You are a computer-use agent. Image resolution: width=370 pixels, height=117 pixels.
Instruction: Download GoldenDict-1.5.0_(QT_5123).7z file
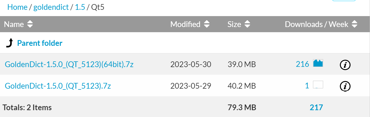(x=58, y=86)
